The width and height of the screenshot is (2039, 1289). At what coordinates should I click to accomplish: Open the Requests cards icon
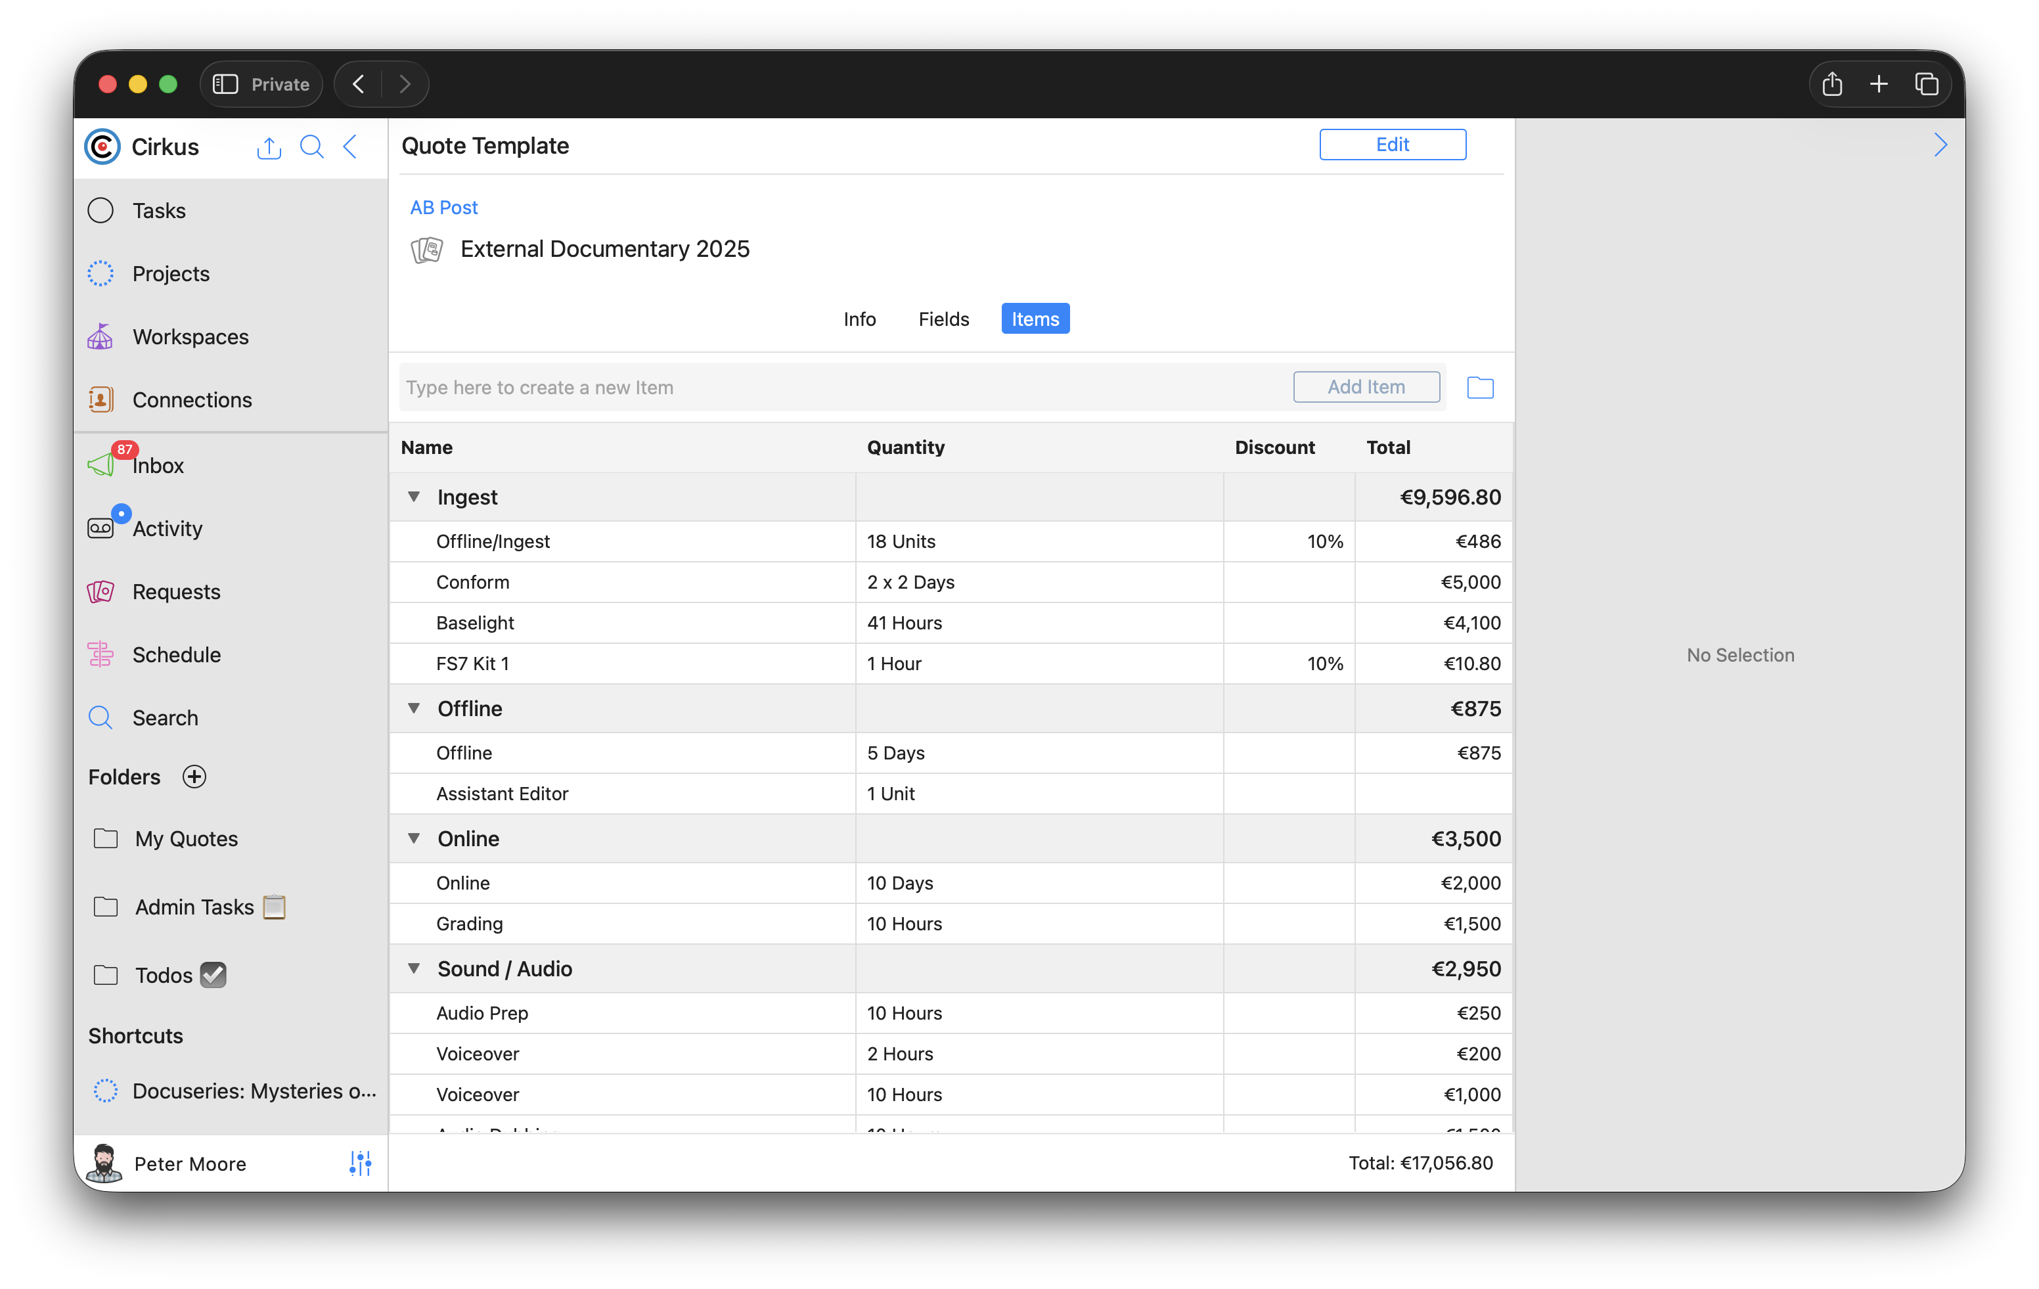click(101, 591)
